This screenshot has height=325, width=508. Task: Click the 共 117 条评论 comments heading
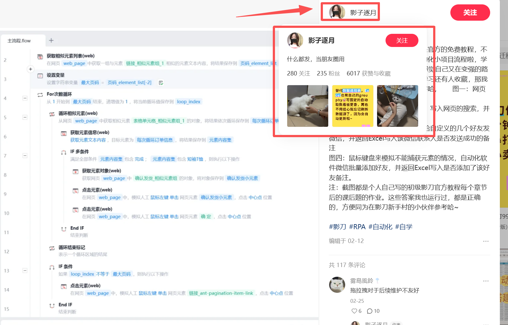click(347, 265)
